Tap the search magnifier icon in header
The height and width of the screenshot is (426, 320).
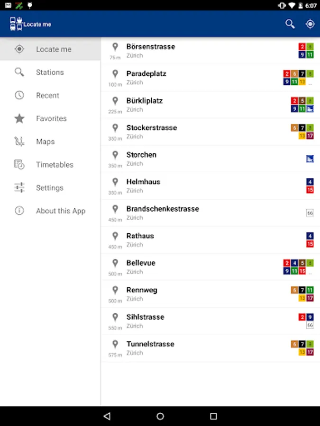point(290,24)
